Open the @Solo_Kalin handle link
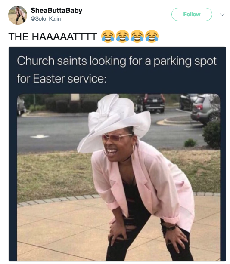The width and height of the screenshot is (230, 264). 46,18
